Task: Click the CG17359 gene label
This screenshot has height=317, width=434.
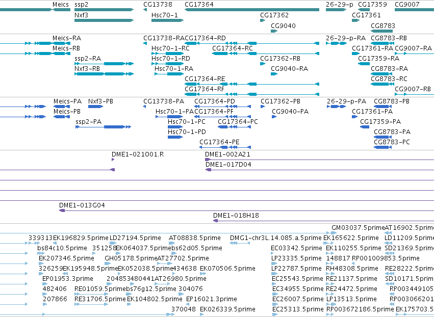Action: (372, 5)
